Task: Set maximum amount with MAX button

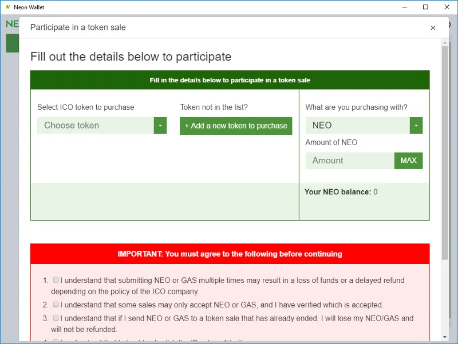Action: 408,161
